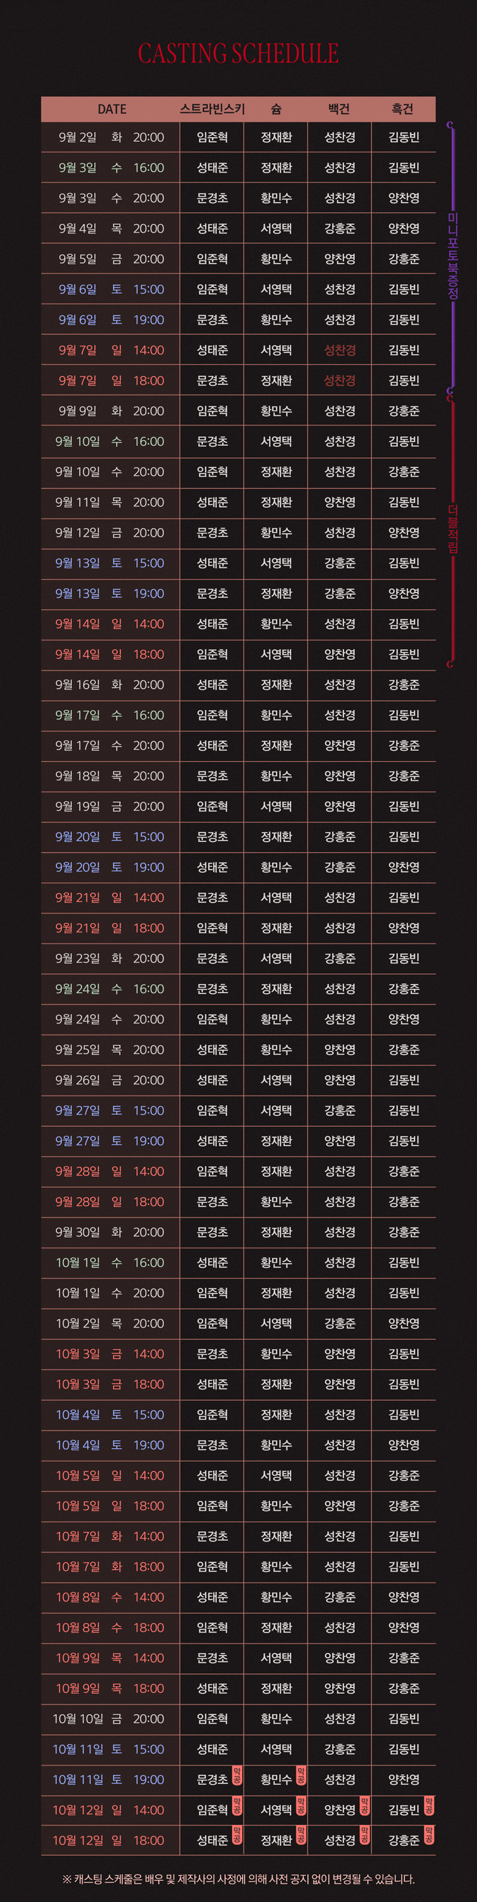Select the DATE column header
The width and height of the screenshot is (477, 1902).
(x=112, y=110)
